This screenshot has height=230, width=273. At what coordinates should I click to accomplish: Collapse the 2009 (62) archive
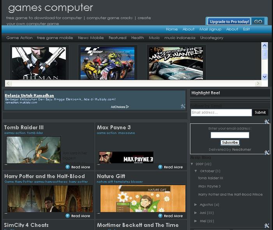click(x=192, y=164)
